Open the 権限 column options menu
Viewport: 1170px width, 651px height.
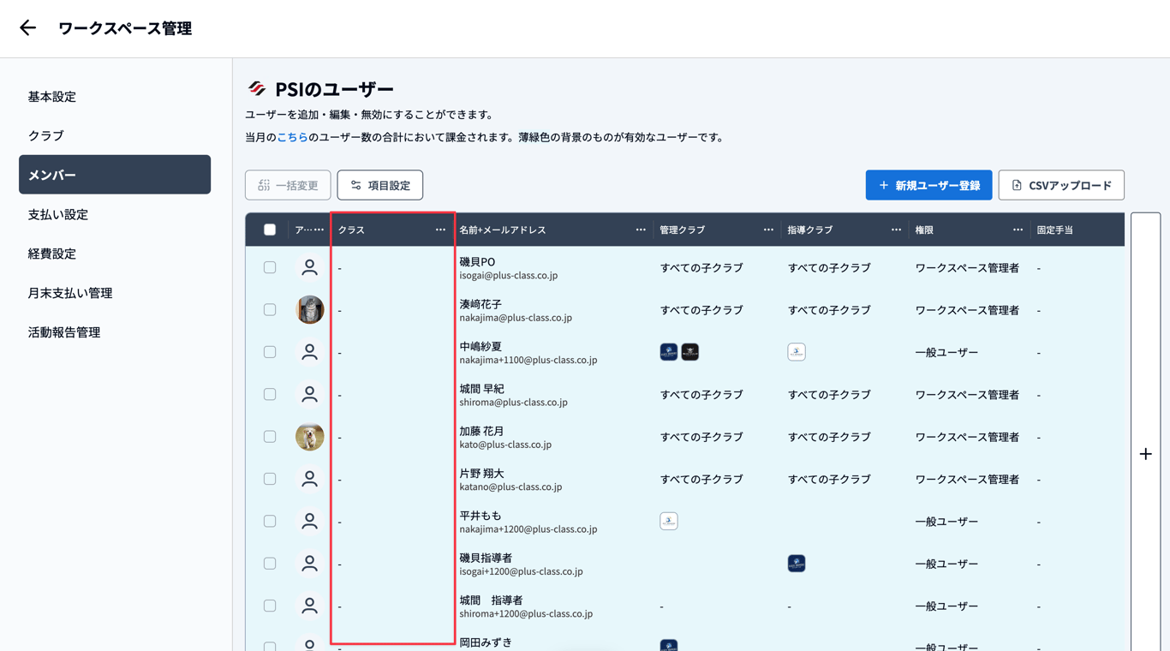[1018, 230]
